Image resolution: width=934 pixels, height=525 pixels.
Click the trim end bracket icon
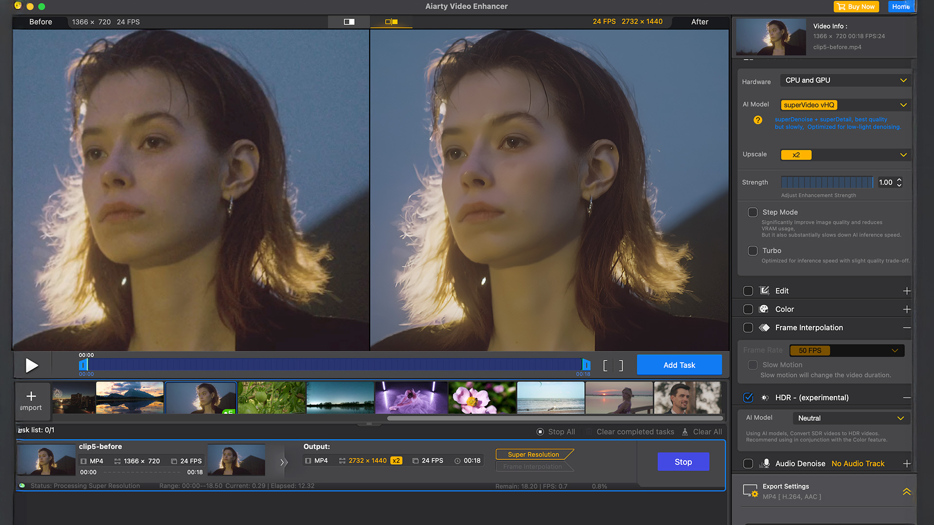(621, 366)
